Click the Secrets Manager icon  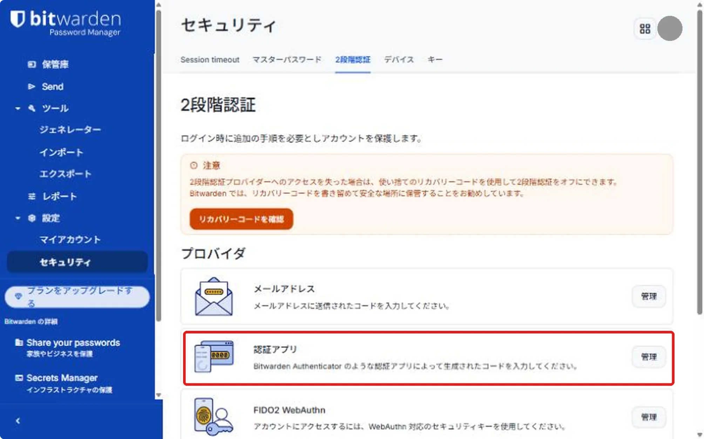pyautogui.click(x=19, y=378)
